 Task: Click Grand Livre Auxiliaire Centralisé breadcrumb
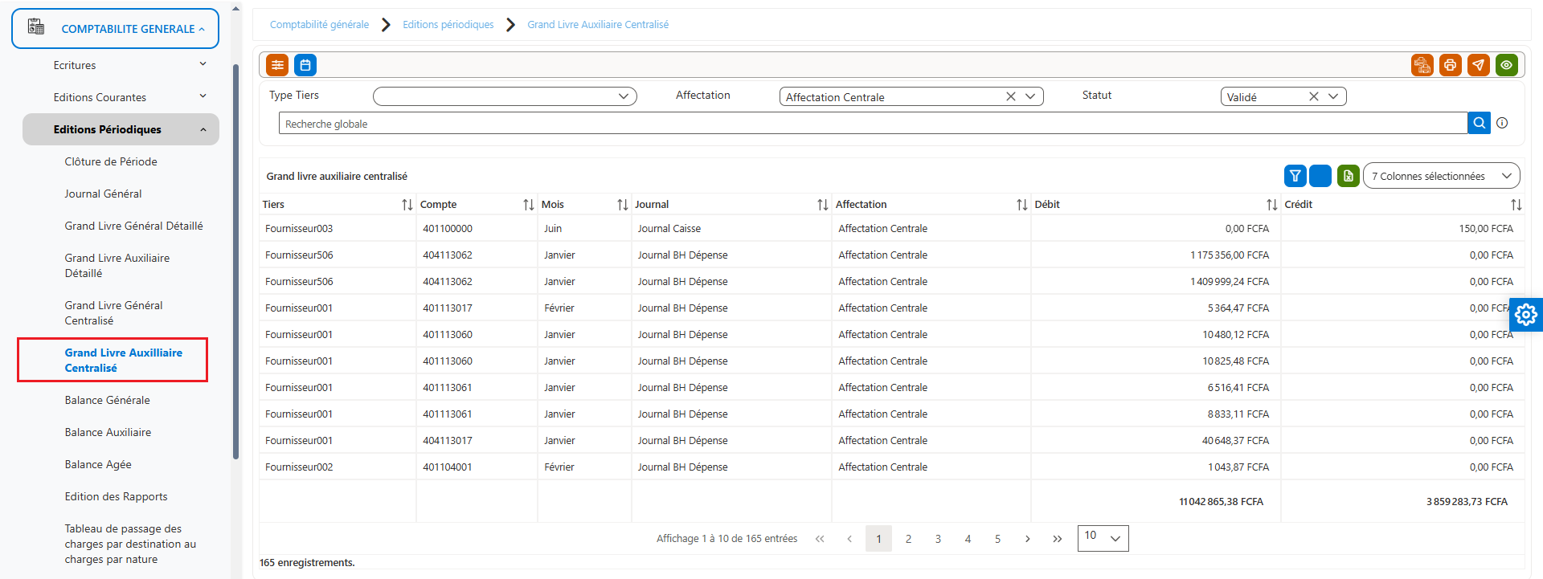(598, 25)
